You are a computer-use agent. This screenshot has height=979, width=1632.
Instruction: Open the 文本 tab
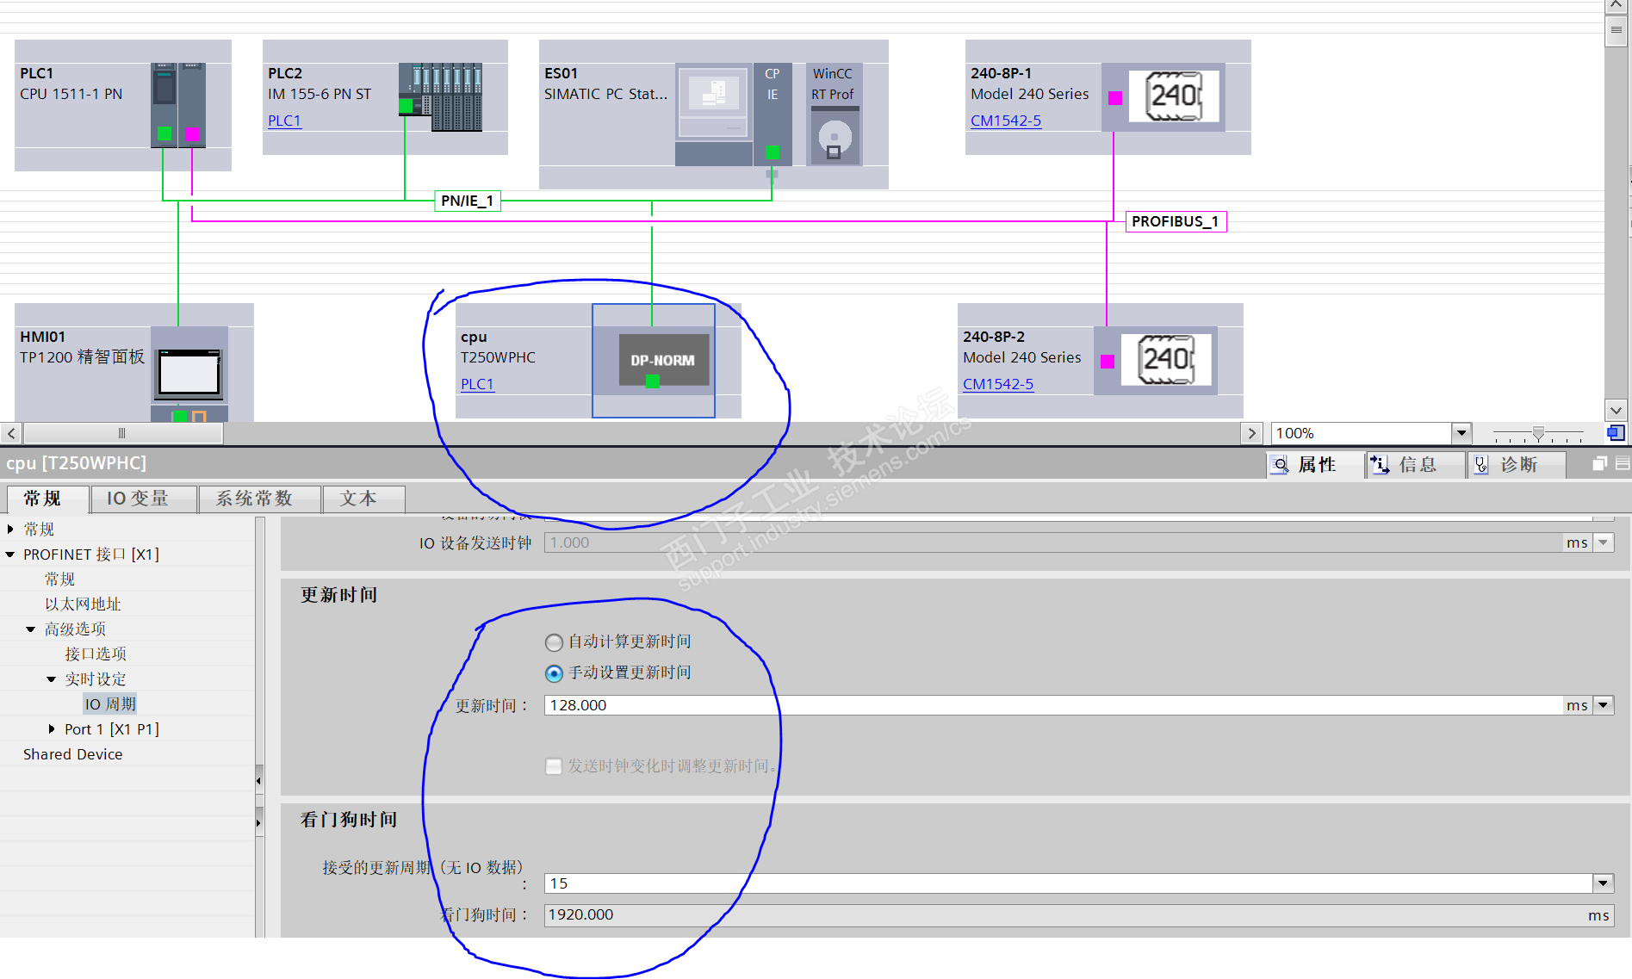pos(363,499)
